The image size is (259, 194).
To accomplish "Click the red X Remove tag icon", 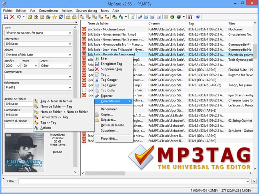I will pyautogui.click(x=12, y=17).
